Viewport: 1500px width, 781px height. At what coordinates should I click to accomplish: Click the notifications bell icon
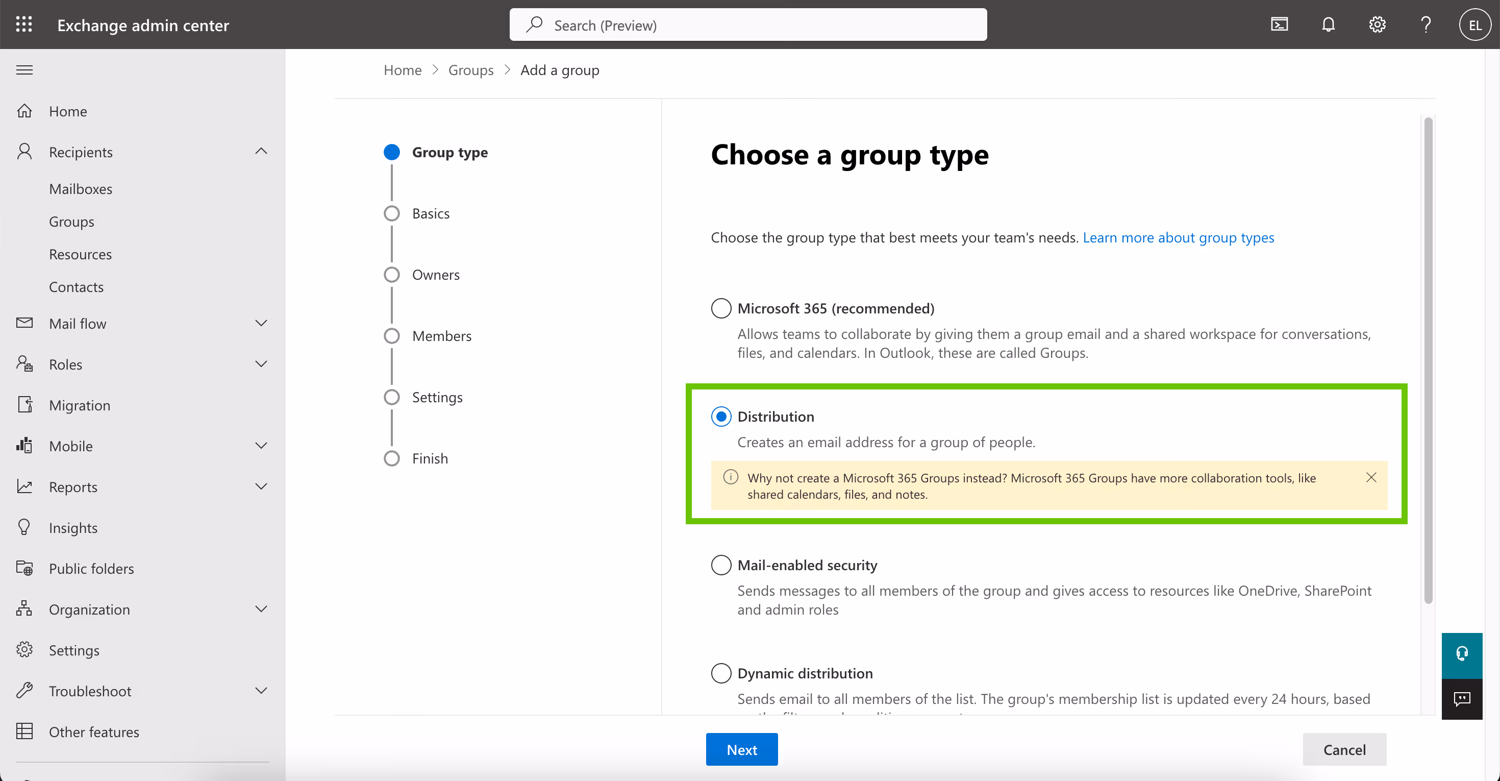tap(1328, 25)
